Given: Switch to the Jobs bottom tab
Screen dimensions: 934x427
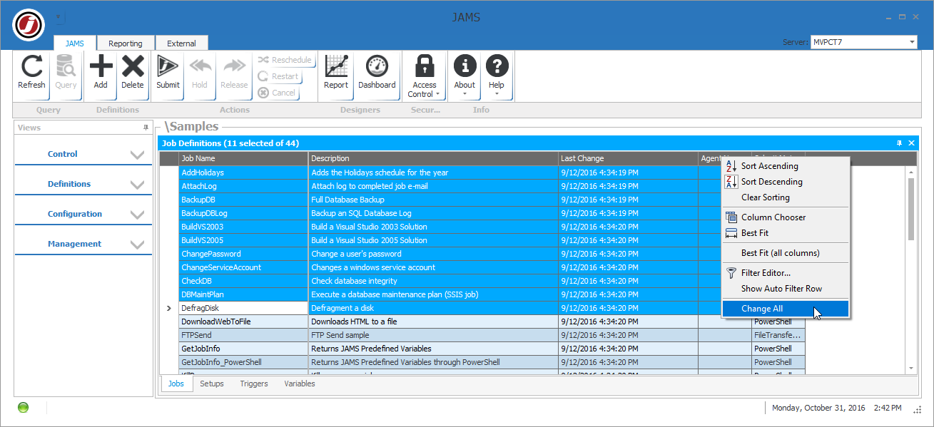Looking at the screenshot, I should (176, 384).
